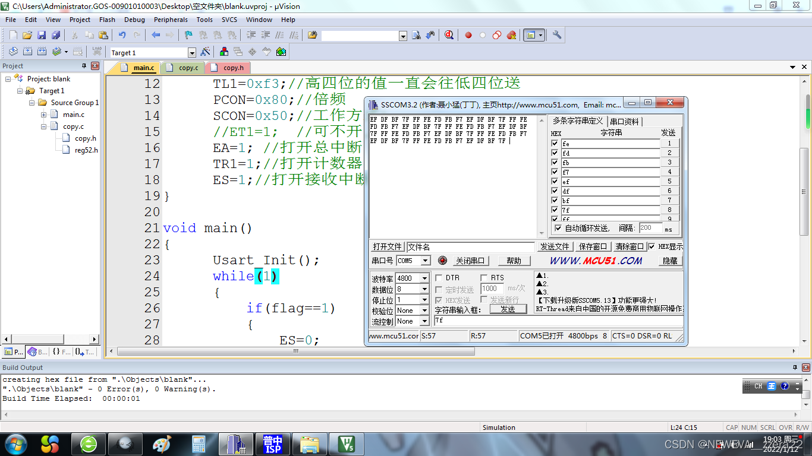Click the Save All icon
This screenshot has height=456, width=812.
tap(56, 35)
